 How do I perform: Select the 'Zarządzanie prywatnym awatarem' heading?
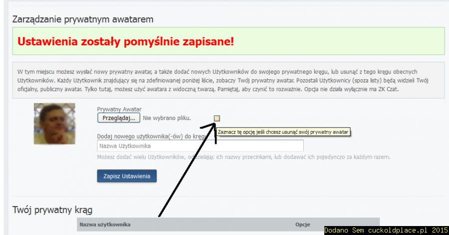coord(83,19)
